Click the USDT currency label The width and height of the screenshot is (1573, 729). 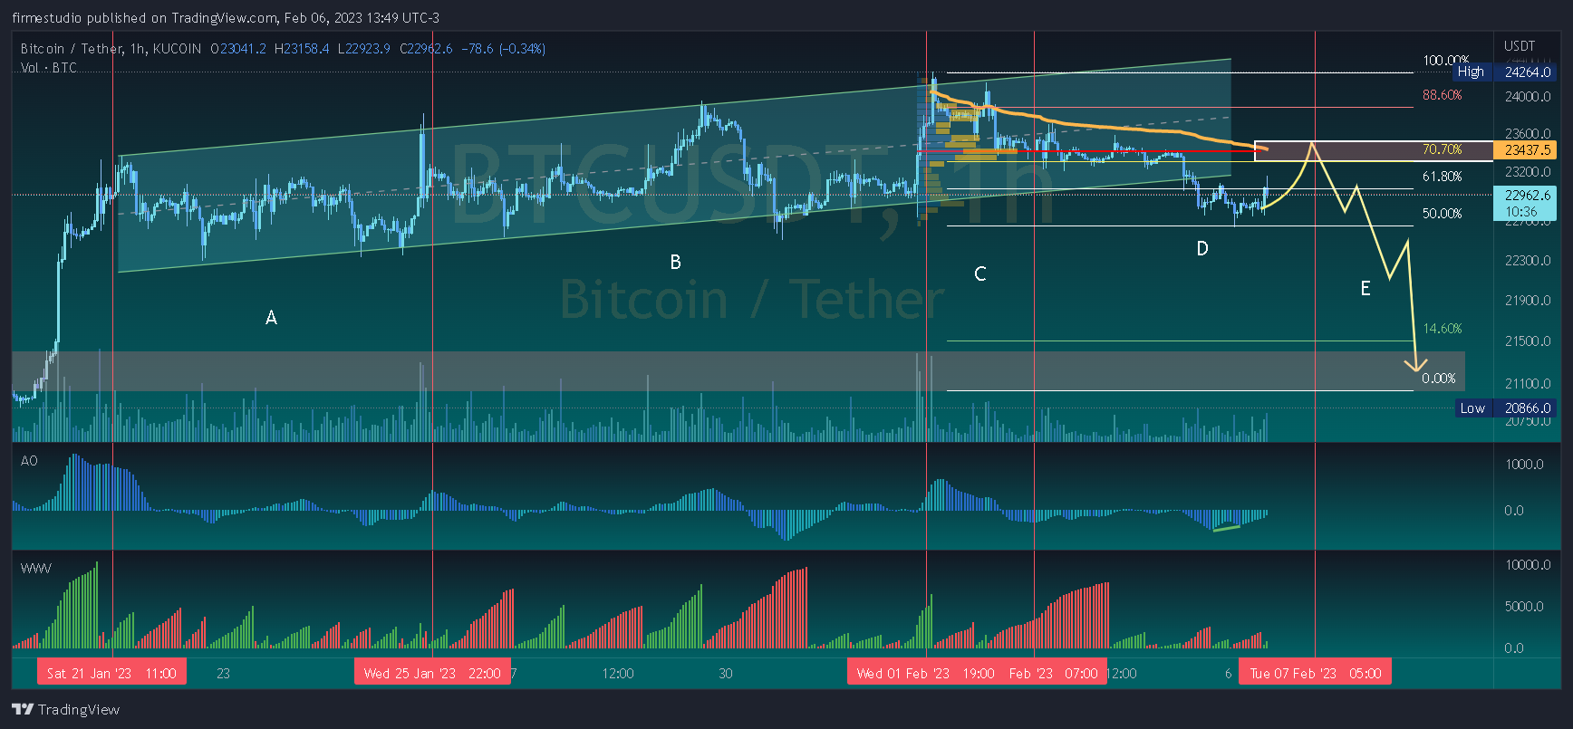click(1520, 46)
